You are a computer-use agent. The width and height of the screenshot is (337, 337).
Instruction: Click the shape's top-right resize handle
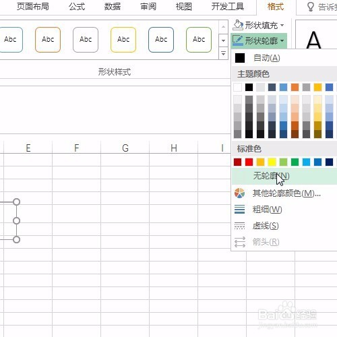pyautogui.click(x=16, y=202)
